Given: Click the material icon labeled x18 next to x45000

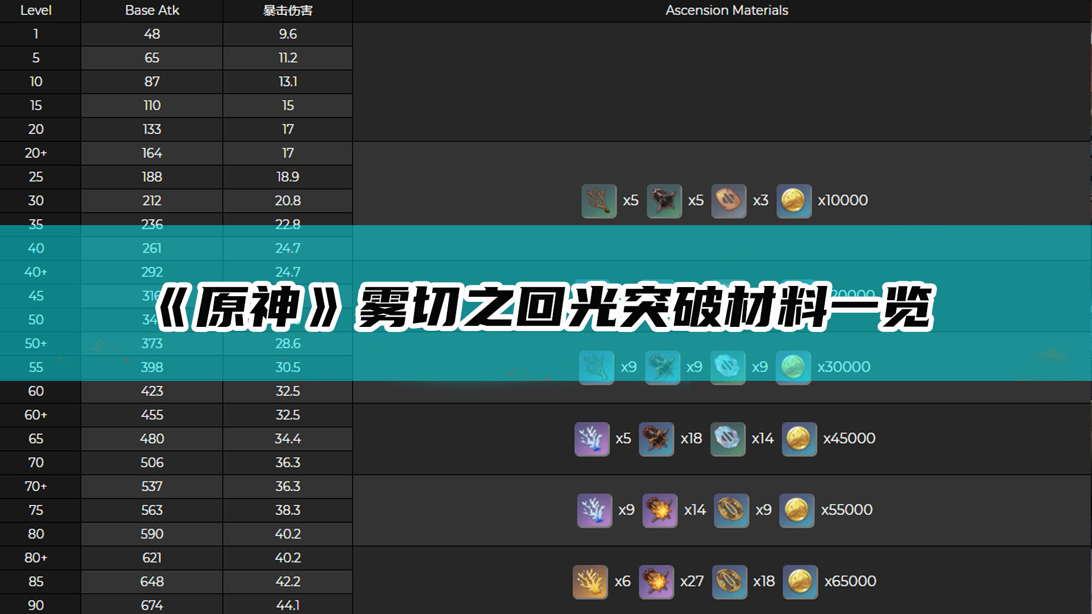Looking at the screenshot, I should [656, 439].
